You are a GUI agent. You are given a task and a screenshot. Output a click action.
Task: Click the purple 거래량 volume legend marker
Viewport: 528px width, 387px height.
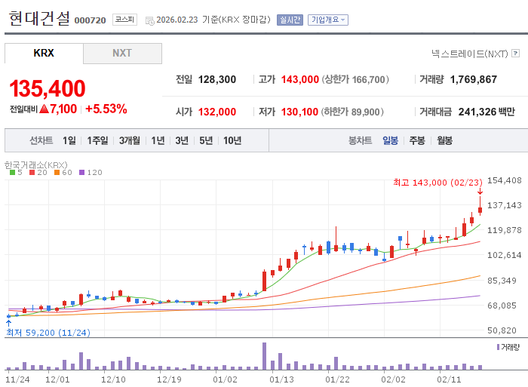(x=498, y=347)
